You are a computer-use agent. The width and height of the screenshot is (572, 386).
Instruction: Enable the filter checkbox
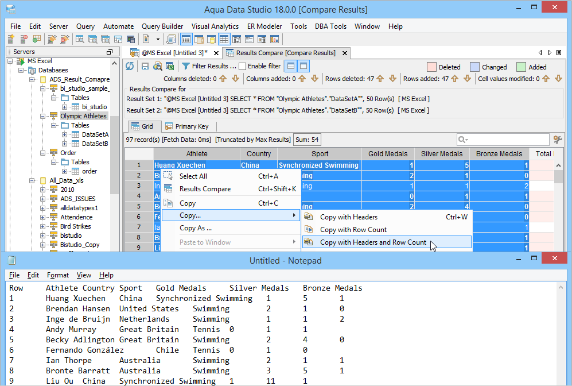[x=243, y=66]
